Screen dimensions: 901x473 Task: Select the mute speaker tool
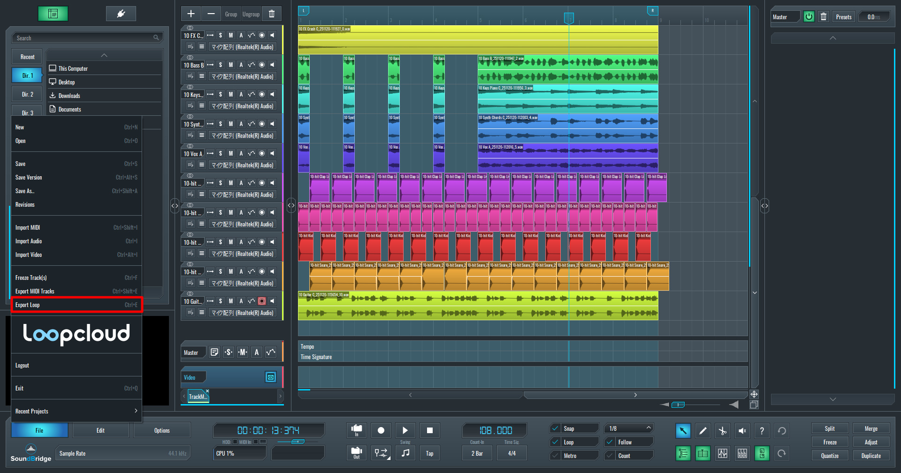click(742, 431)
